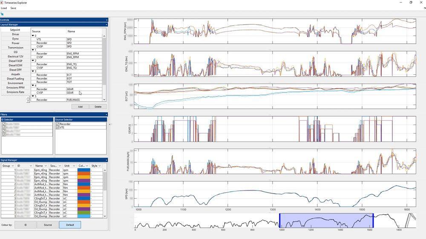Screen dimensions: 426x239
Task: Uncheck the VTS source checkbox
Action: tap(58, 128)
